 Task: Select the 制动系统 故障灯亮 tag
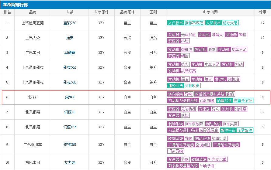[x=211, y=138]
